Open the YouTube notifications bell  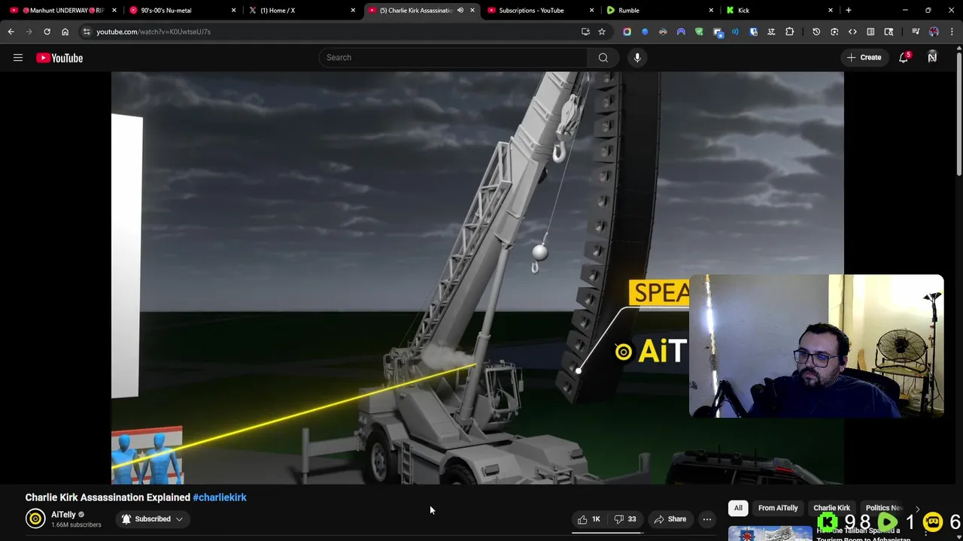904,58
